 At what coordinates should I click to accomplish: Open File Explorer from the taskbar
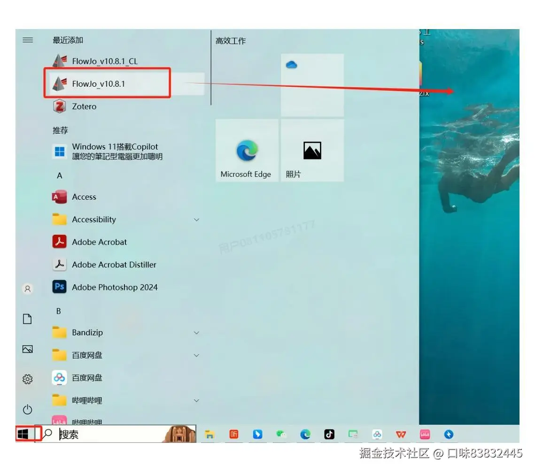click(209, 434)
